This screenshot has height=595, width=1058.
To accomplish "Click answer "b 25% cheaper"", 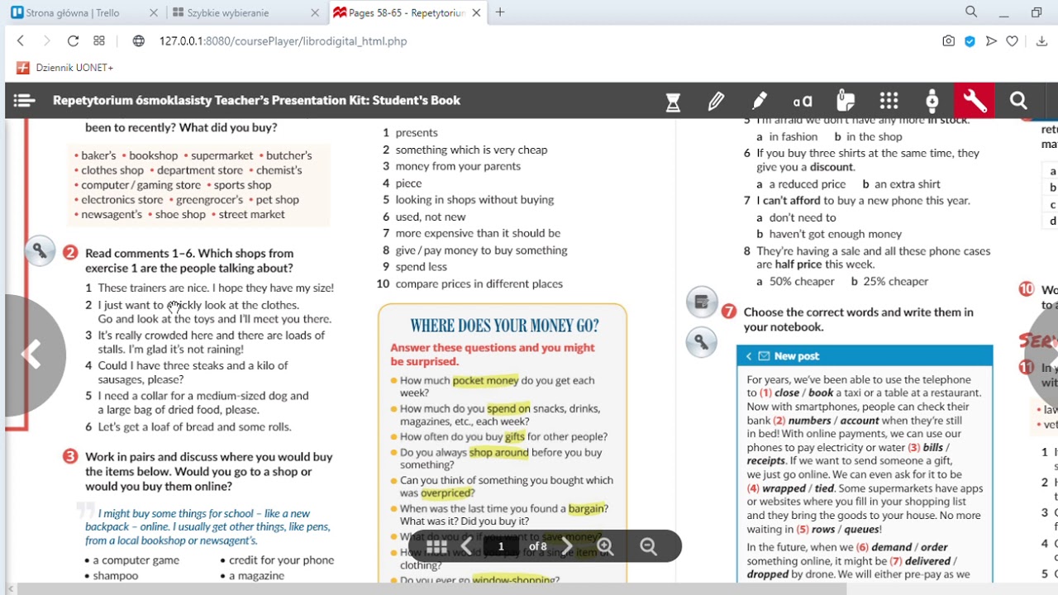I will (x=889, y=282).
